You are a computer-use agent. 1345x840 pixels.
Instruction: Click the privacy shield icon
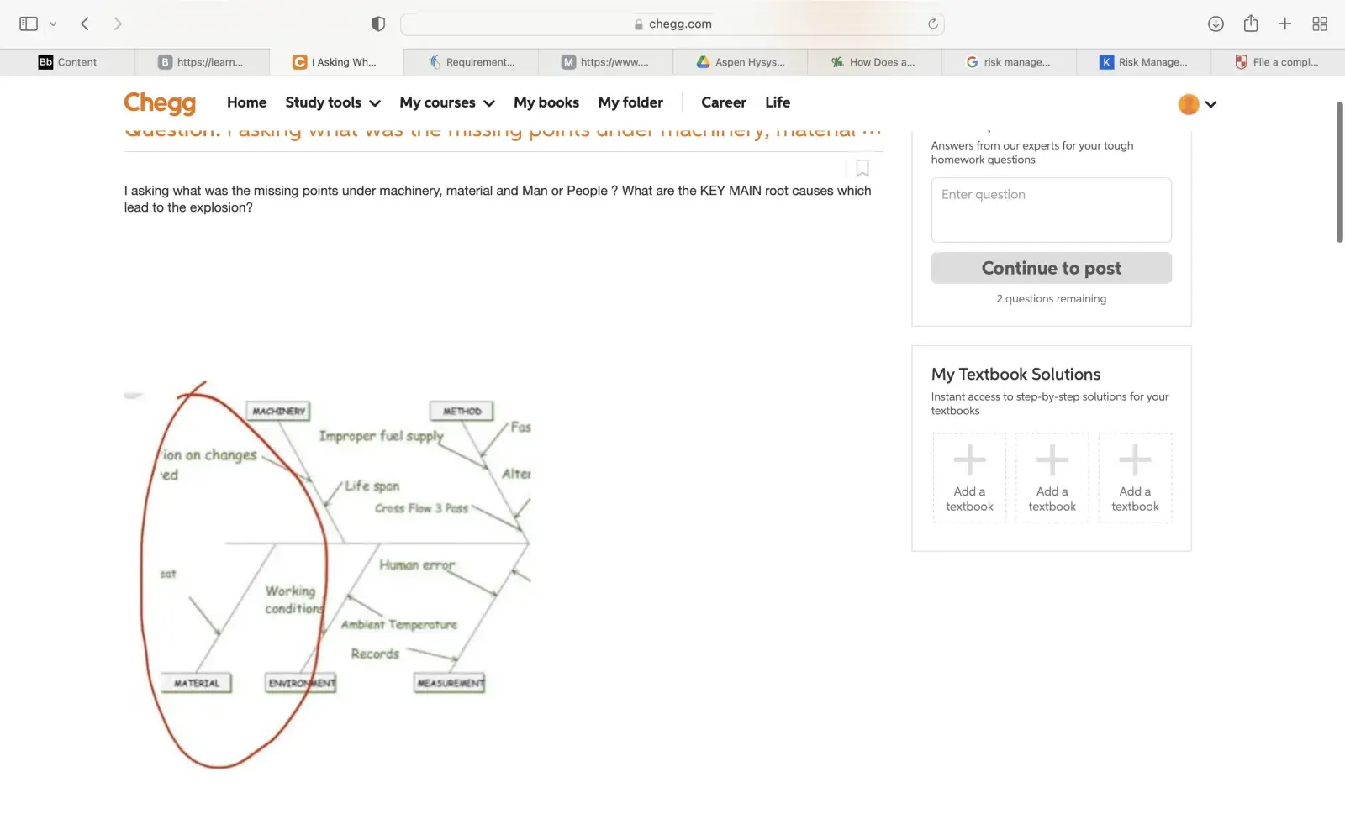point(378,24)
